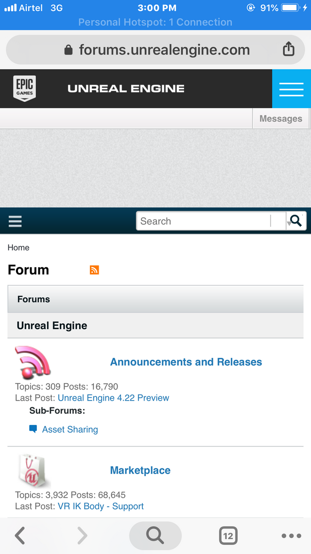
Task: Tap the forums.unrealengine.com address bar
Action: (155, 50)
